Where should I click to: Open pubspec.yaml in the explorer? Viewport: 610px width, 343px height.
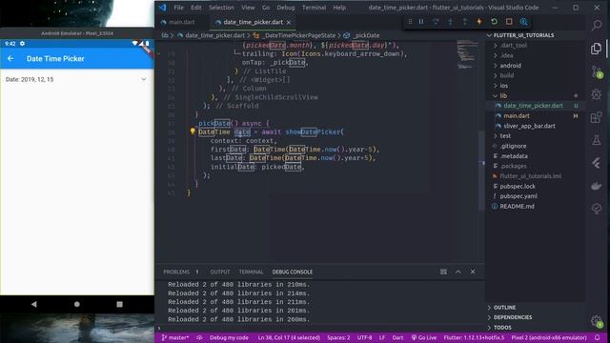518,196
